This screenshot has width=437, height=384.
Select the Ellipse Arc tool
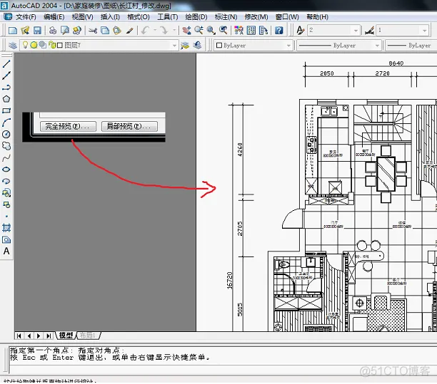6,181
